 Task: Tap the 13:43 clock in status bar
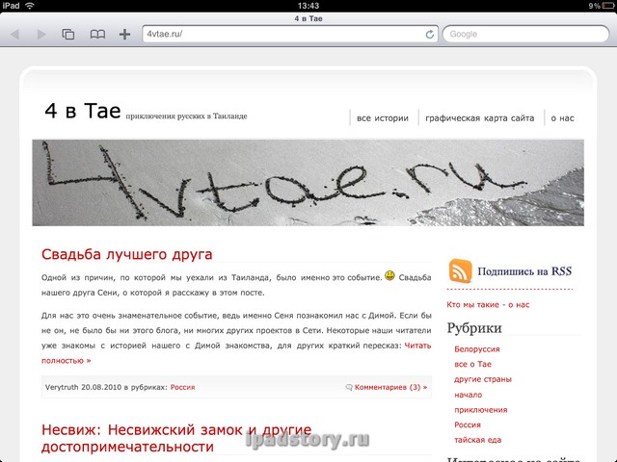point(308,6)
